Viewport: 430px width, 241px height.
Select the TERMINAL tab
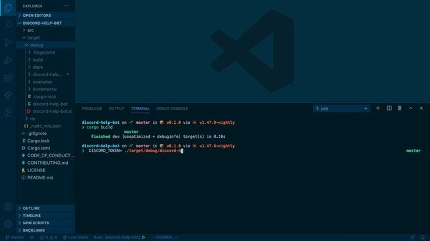click(x=140, y=108)
